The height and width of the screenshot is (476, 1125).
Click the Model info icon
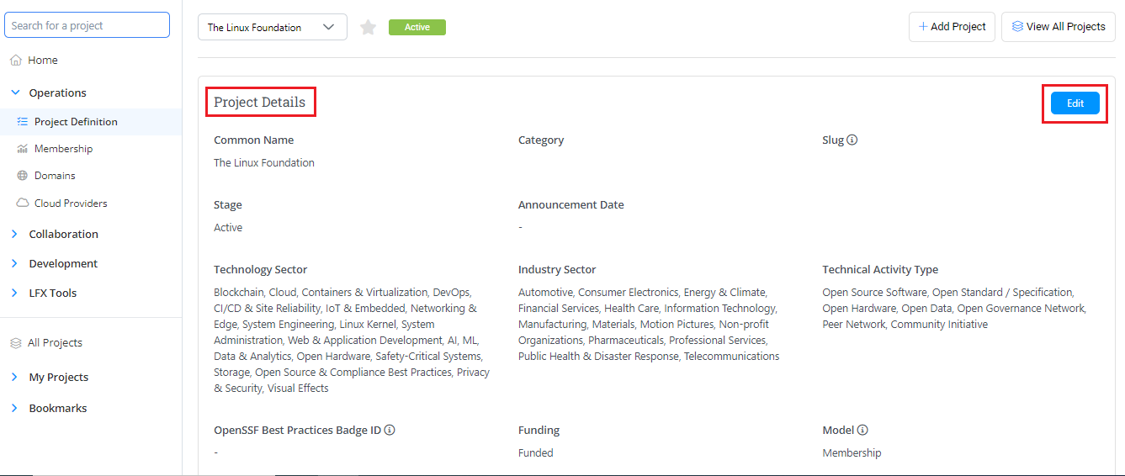(862, 431)
